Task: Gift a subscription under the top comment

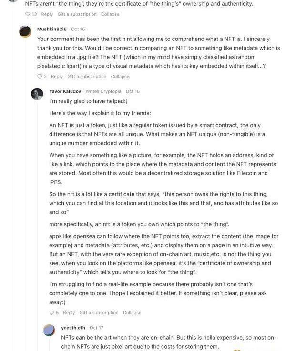Action: pyautogui.click(x=77, y=14)
